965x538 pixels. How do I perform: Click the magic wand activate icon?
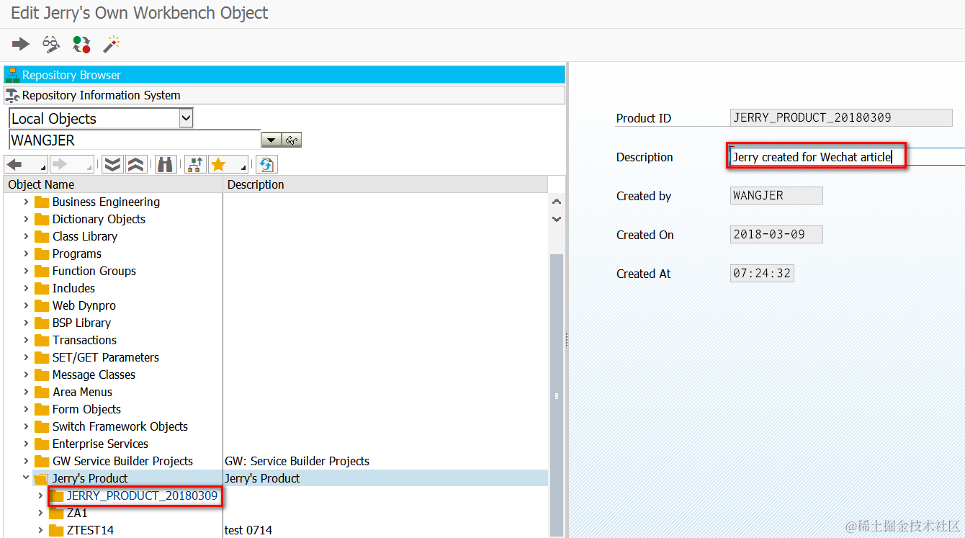point(111,45)
